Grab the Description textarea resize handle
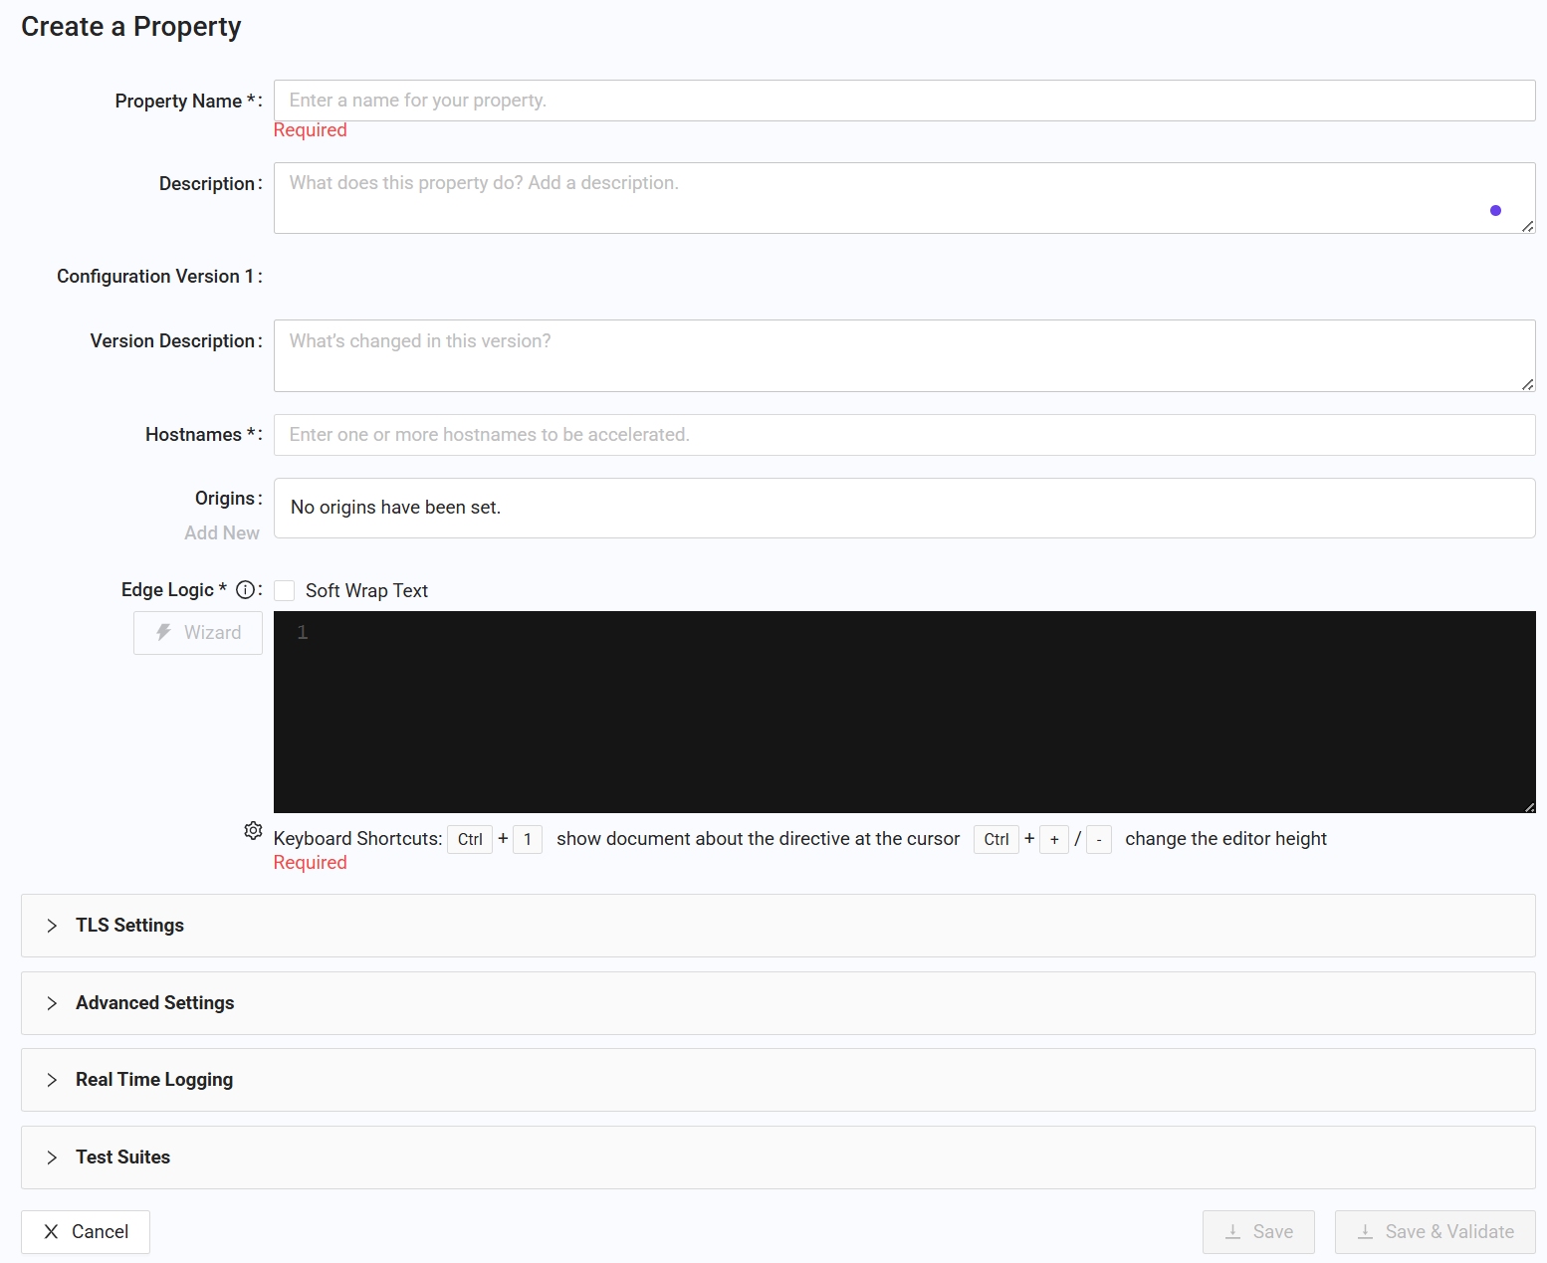Viewport: 1547px width, 1263px height. 1527,226
